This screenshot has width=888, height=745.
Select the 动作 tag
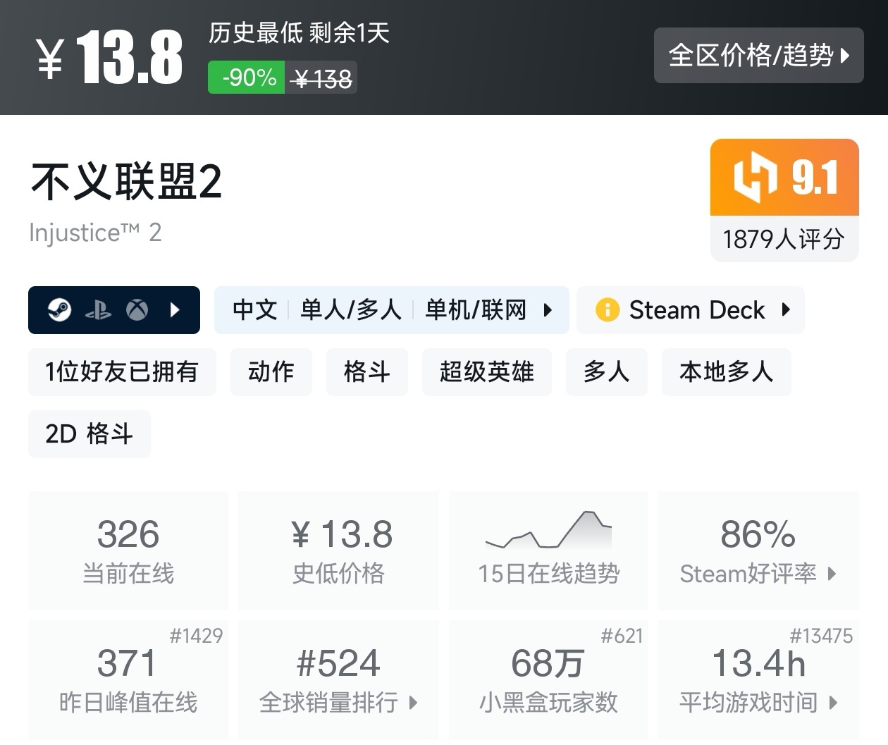tap(271, 372)
